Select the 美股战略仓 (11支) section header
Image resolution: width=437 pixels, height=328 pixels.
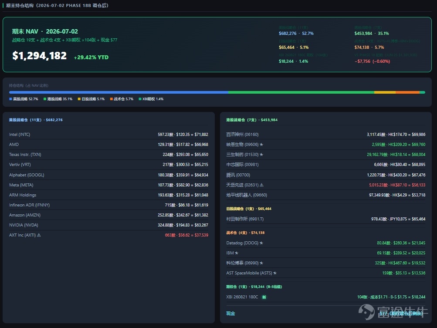pyautogui.click(x=36, y=120)
